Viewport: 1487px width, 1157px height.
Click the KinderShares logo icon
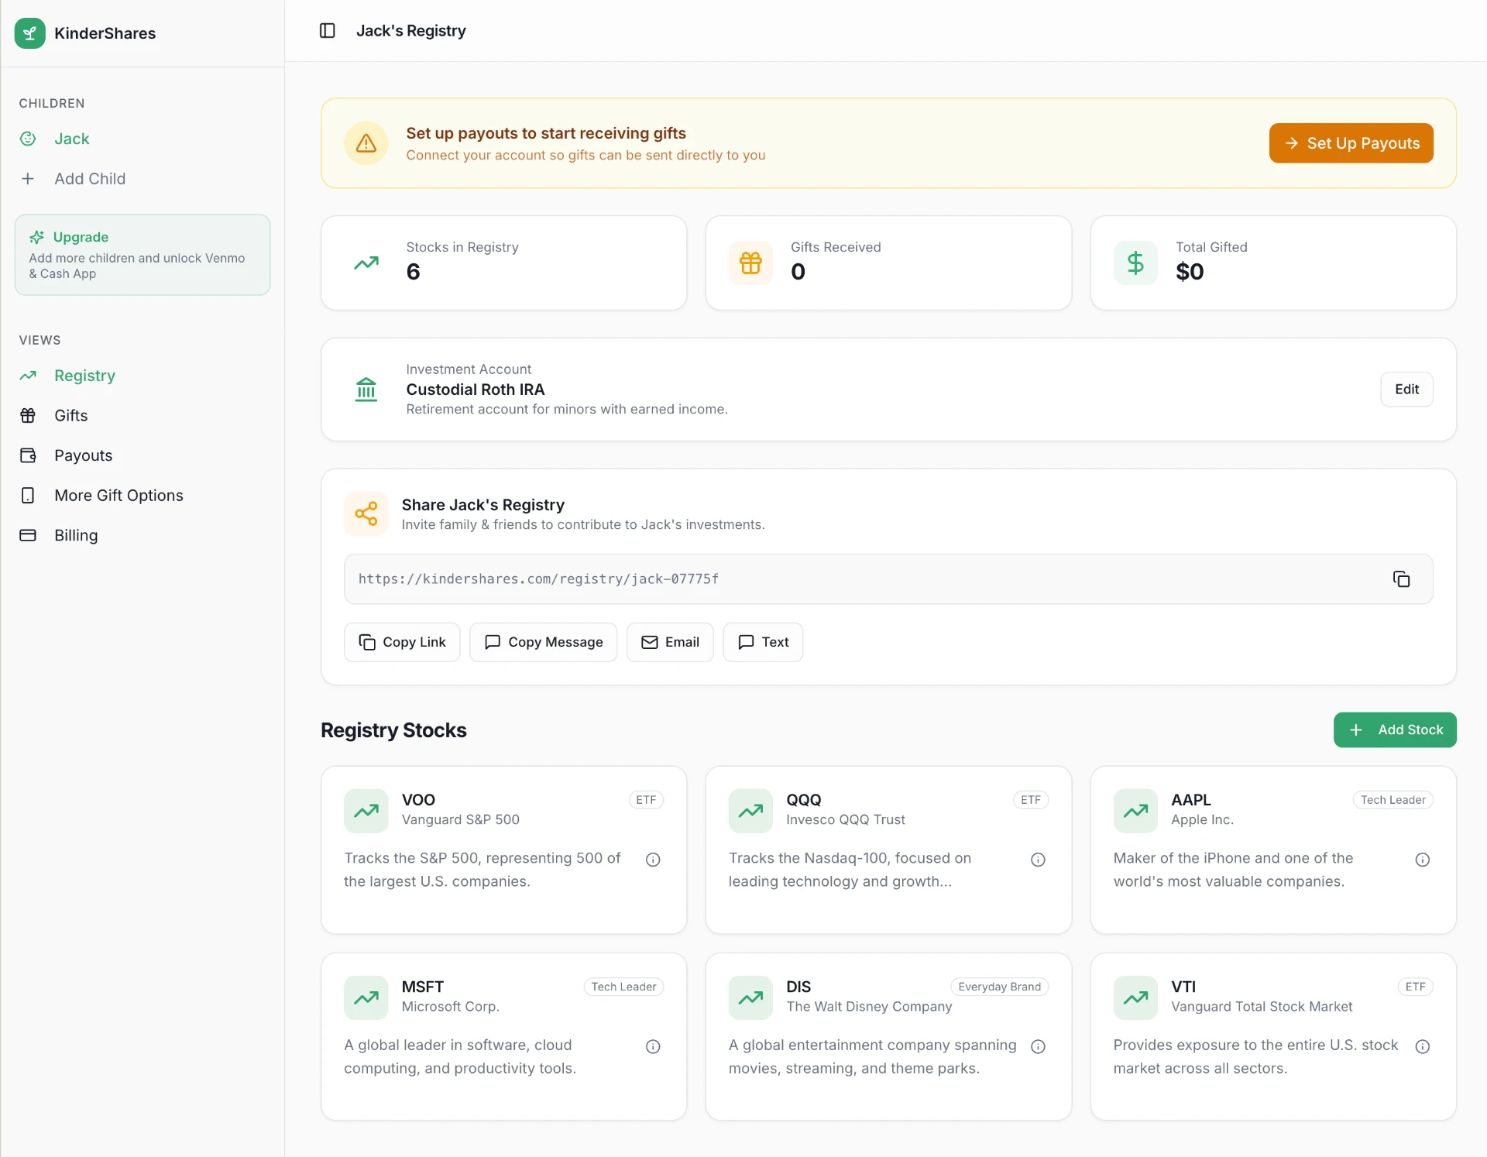pyautogui.click(x=30, y=33)
